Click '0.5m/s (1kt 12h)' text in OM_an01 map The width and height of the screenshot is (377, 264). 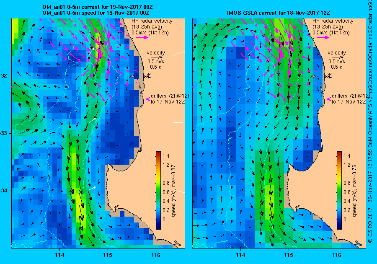pos(150,33)
